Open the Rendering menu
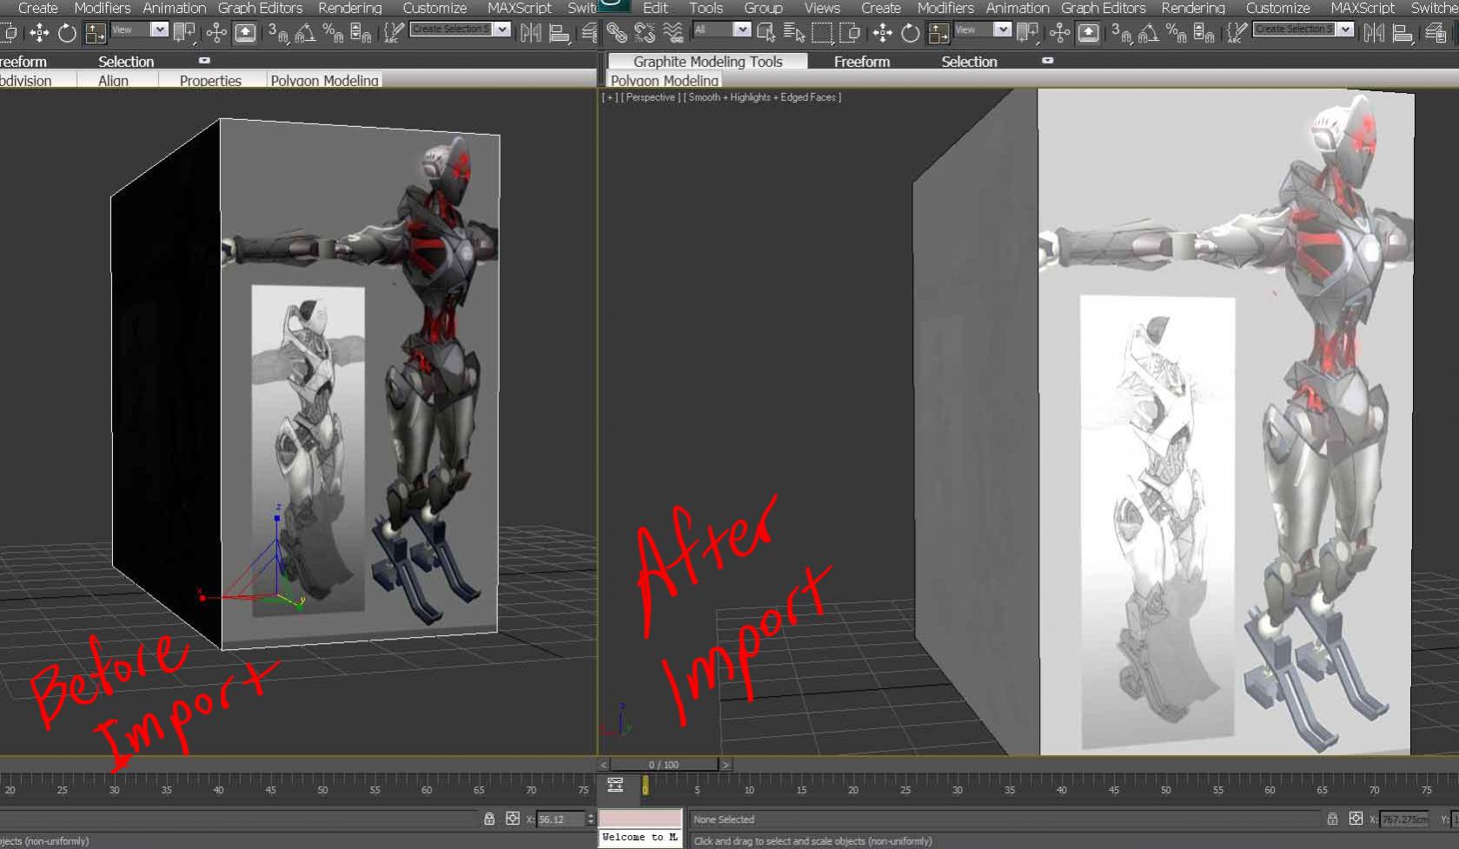The image size is (1459, 849). [x=350, y=8]
